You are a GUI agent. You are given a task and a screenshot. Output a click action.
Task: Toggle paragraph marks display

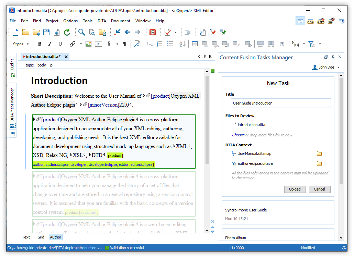point(125,44)
